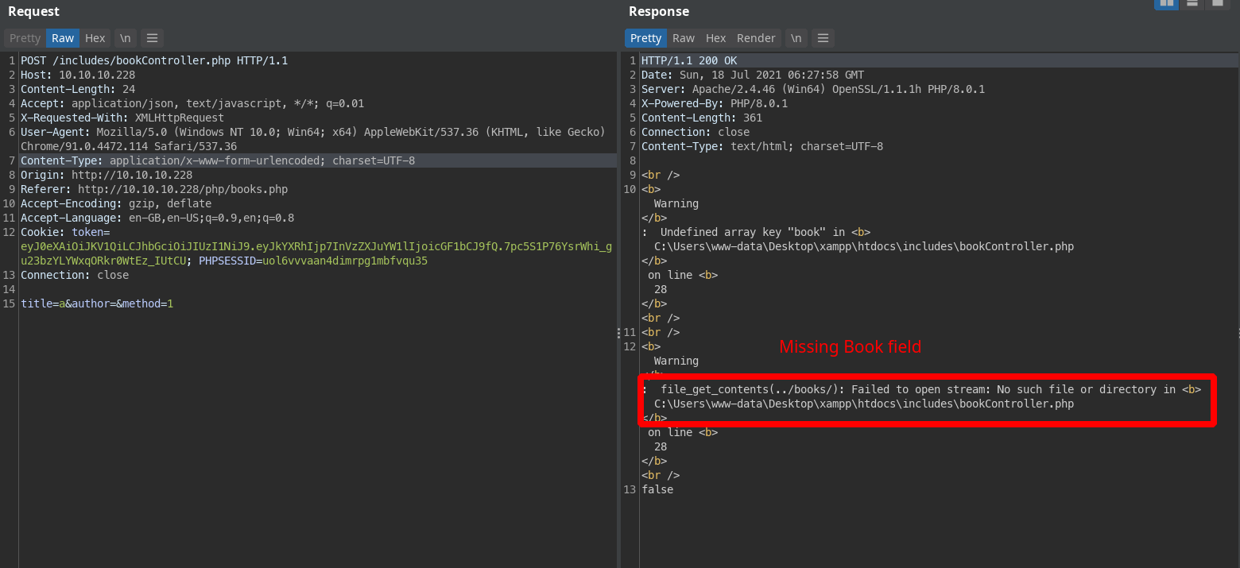Click the 'false' response body line
This screenshot has height=568, width=1240.
[x=657, y=489]
